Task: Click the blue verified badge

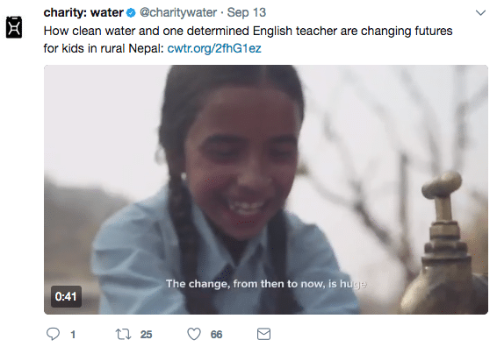Action: (x=131, y=13)
